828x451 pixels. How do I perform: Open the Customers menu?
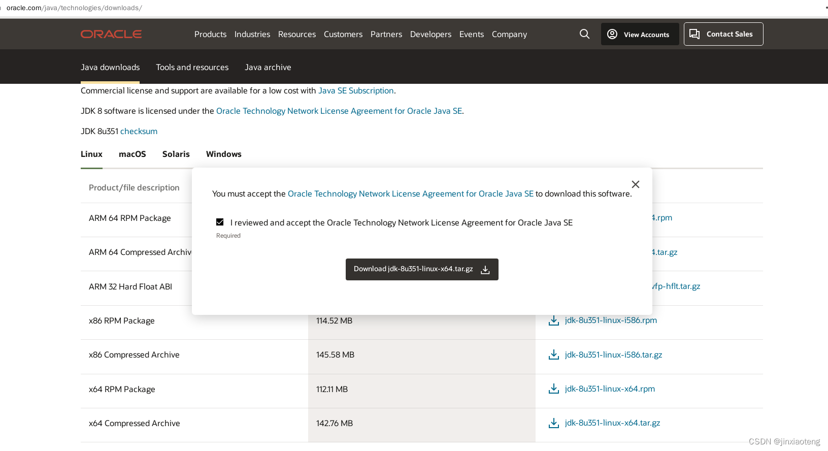coord(343,34)
